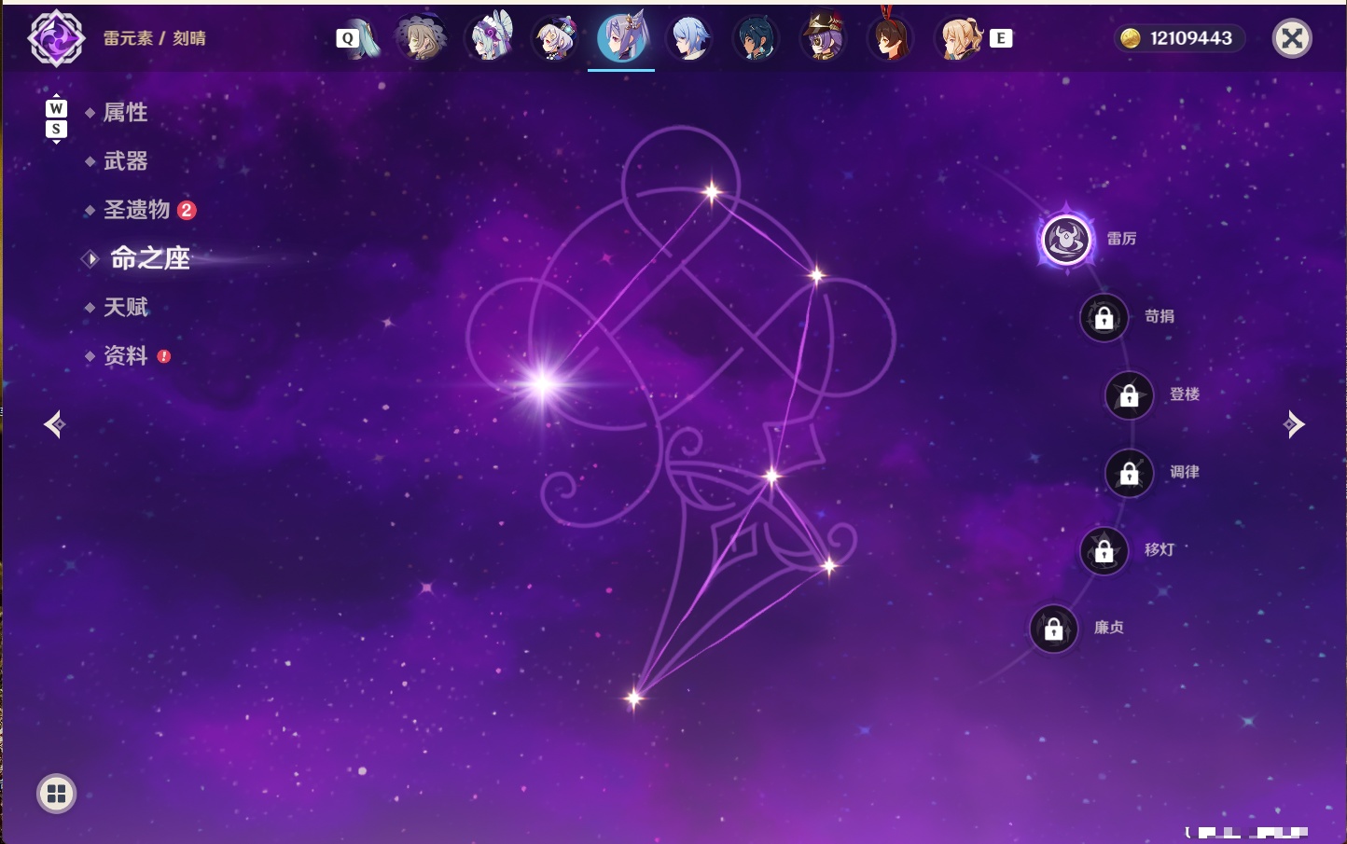Select the blonde Traveler portrait
This screenshot has width=1347, height=844.
click(x=959, y=38)
